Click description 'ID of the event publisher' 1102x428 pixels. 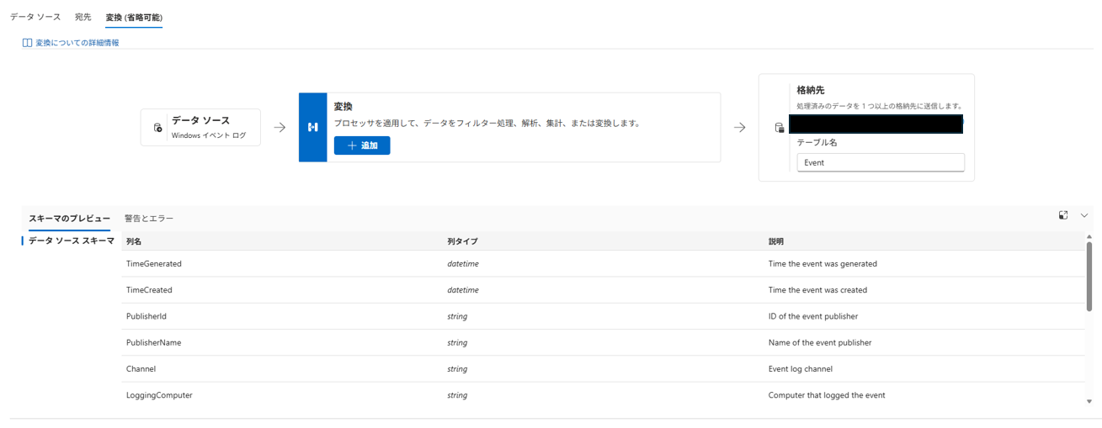coord(813,316)
